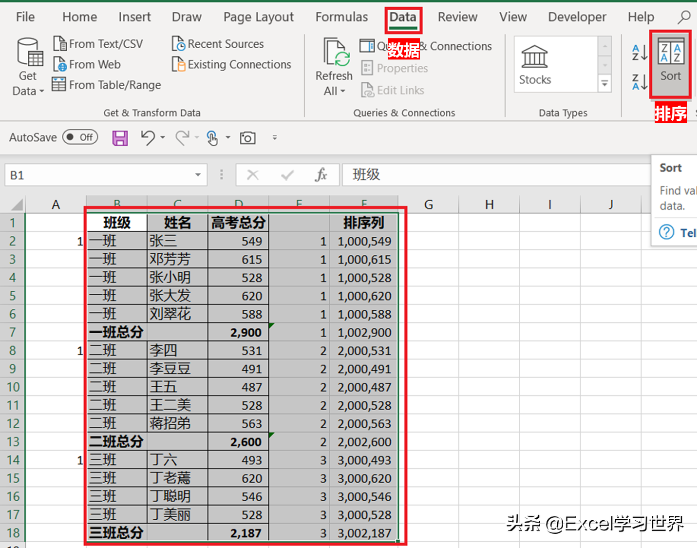This screenshot has width=699, height=548.
Task: Switch to the Home tab
Action: pyautogui.click(x=79, y=17)
